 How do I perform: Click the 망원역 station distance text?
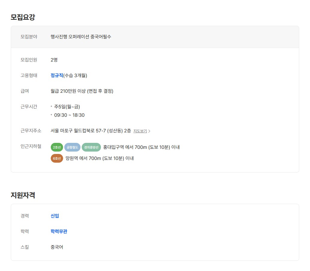(x=99, y=158)
